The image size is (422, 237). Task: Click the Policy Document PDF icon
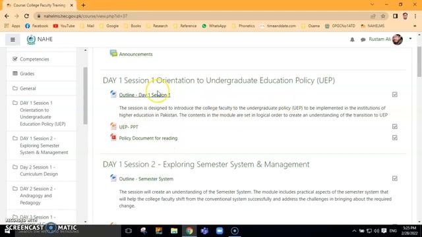coord(113,138)
